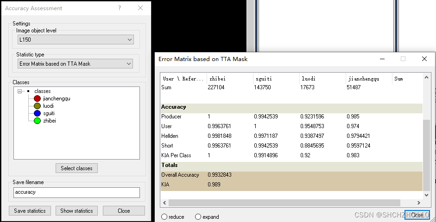
Task: Click the jianchengqu User value 0.974
Action: pos(353,126)
